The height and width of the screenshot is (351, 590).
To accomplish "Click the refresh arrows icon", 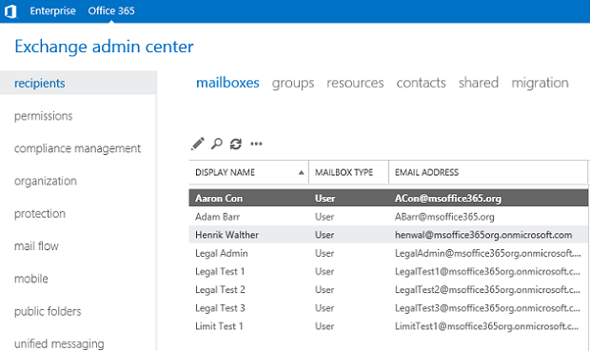I will (236, 144).
